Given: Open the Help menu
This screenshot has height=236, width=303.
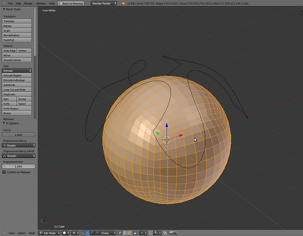Looking at the screenshot, I should pos(52,3).
